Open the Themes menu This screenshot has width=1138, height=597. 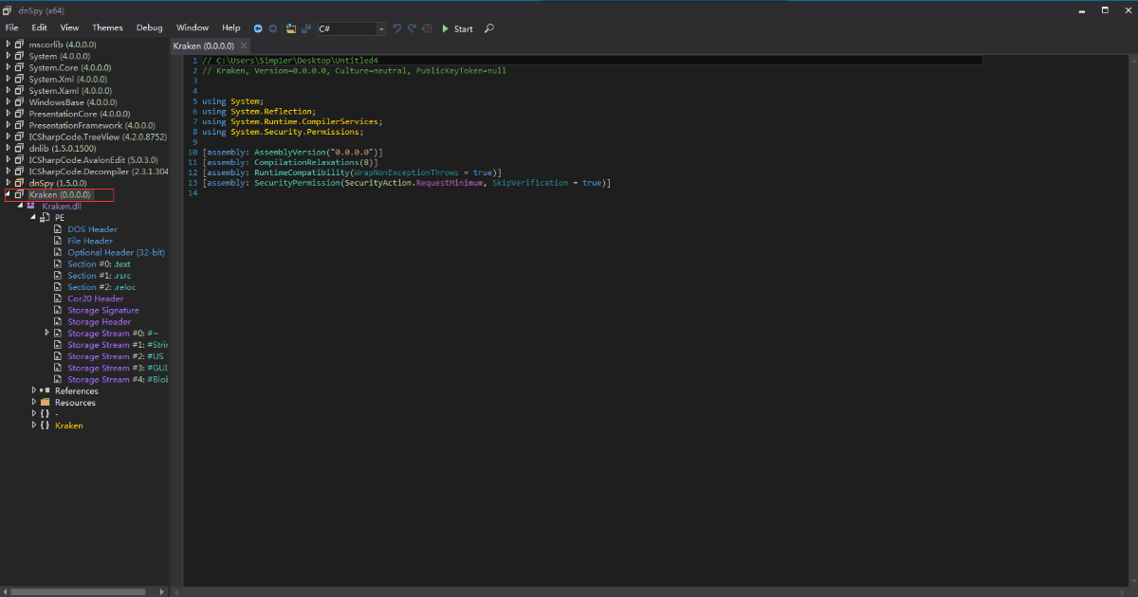[107, 28]
